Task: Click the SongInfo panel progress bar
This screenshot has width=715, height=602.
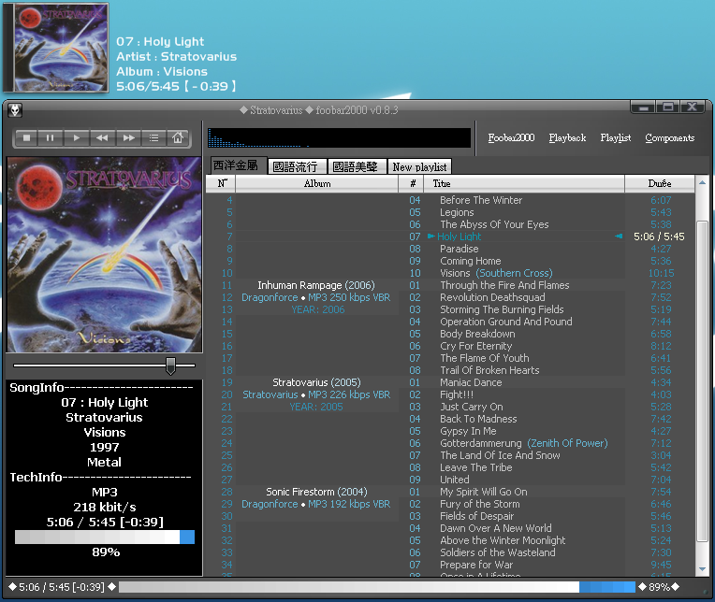Action: point(105,537)
